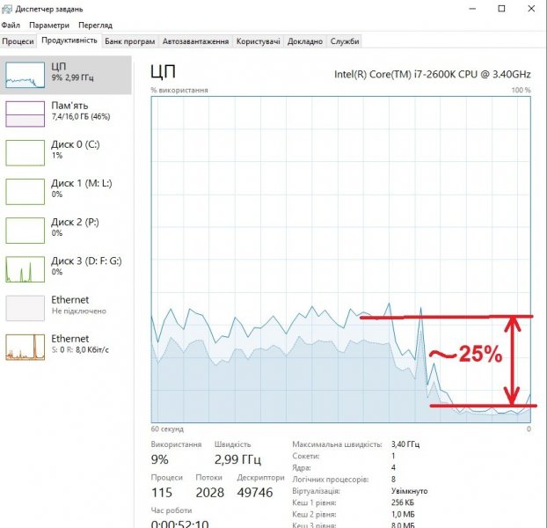
Task: Select Диск 0 (C:) graph thumbnail
Action: pos(25,152)
